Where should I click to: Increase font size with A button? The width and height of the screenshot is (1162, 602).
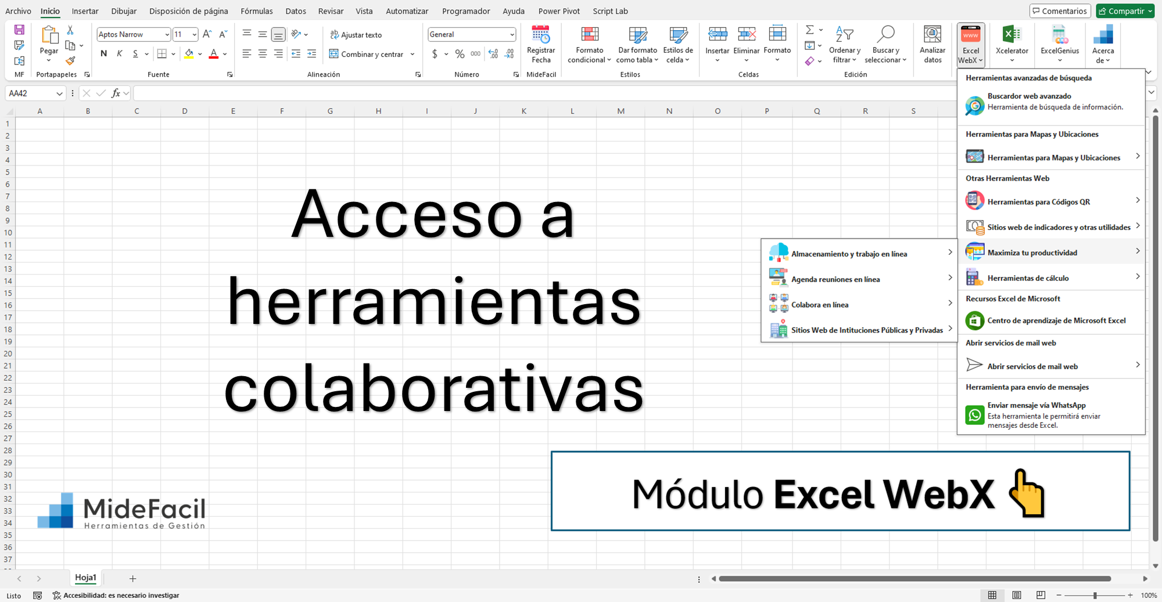click(x=207, y=34)
